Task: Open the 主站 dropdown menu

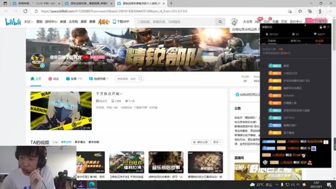Action: pyautogui.click(x=29, y=22)
